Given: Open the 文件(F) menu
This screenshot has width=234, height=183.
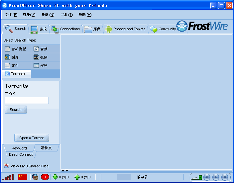Looking at the screenshot, I should (x=11, y=15).
